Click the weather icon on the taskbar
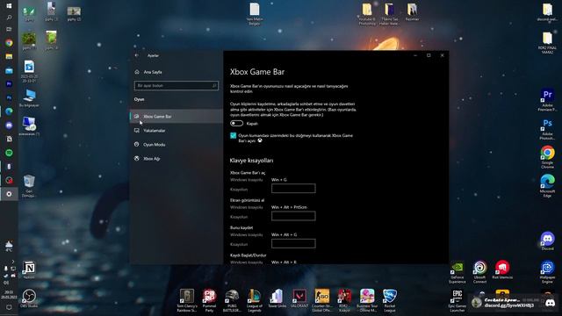Image resolution: width=562 pixels, height=316 pixels. pyautogui.click(x=9, y=246)
